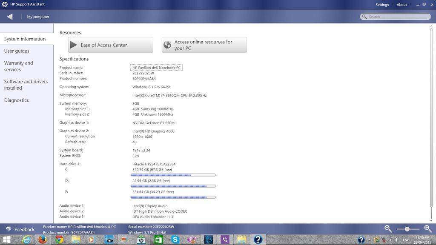This screenshot has height=245, width=436.
Task: Open the Settings menu
Action: [382, 5]
